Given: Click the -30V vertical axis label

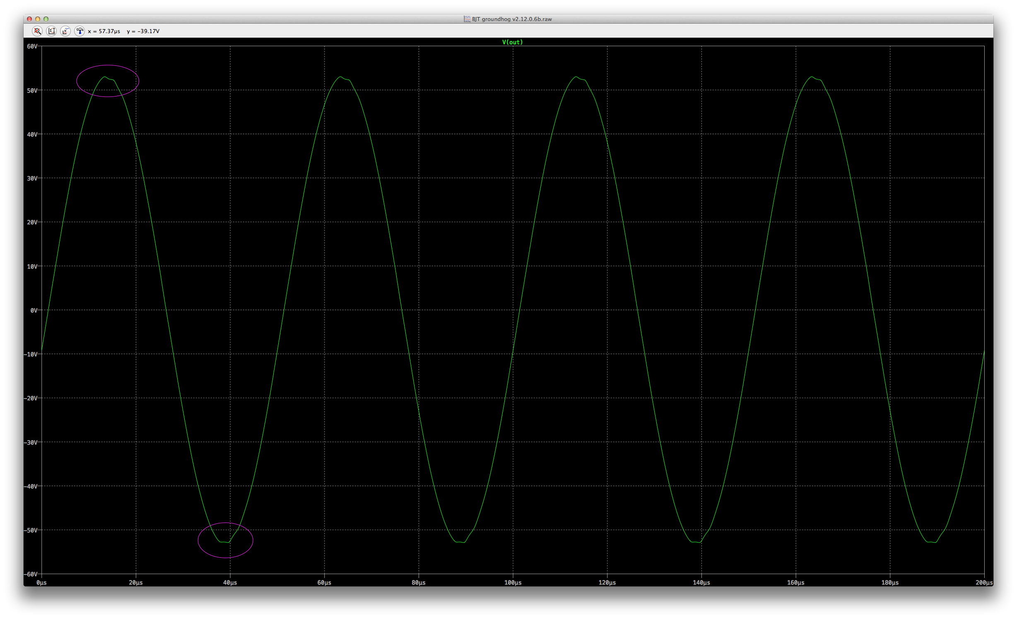Looking at the screenshot, I should point(31,442).
